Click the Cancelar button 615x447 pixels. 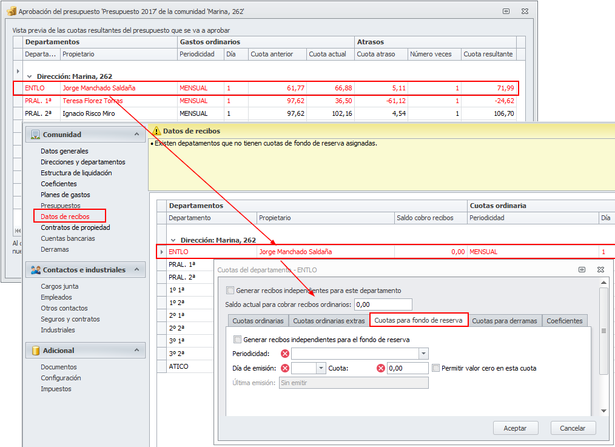tap(573, 428)
